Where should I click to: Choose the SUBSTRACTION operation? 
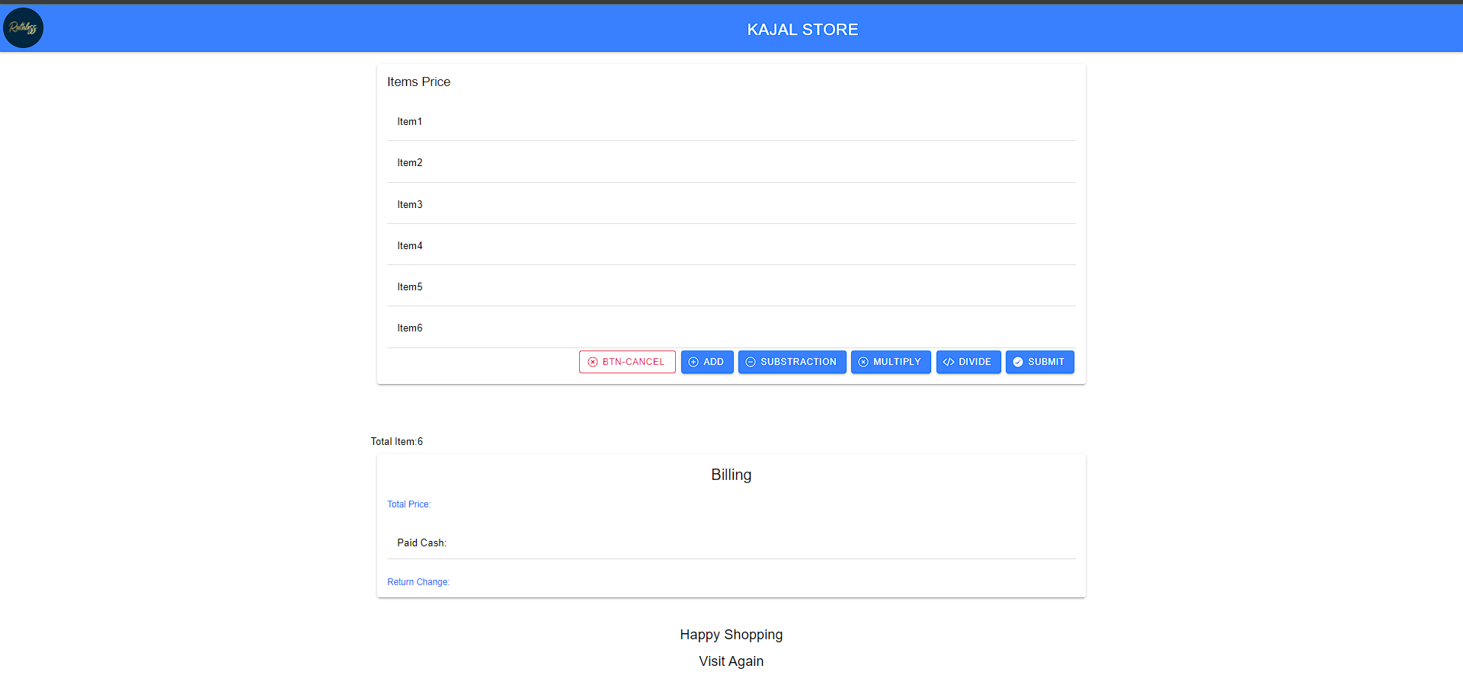[x=792, y=362]
